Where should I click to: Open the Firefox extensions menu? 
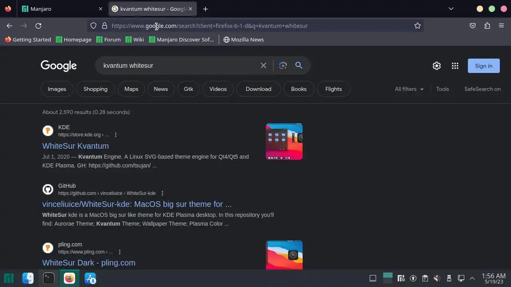coord(487,26)
